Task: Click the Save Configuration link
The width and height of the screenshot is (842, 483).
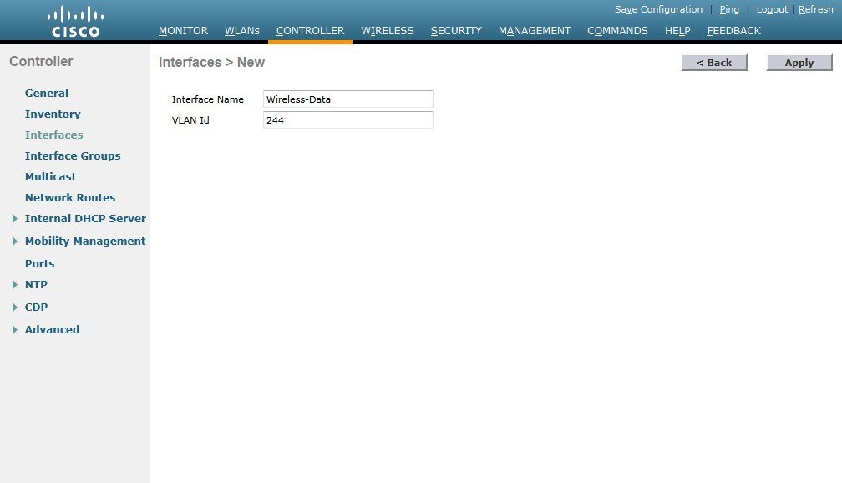Action: 657,9
